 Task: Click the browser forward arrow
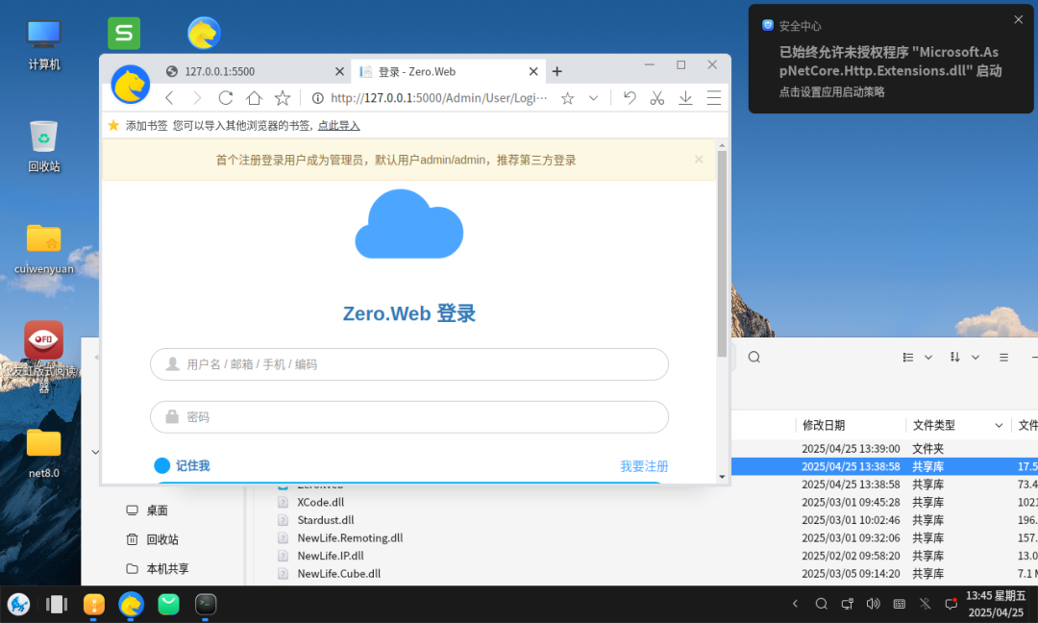click(197, 98)
